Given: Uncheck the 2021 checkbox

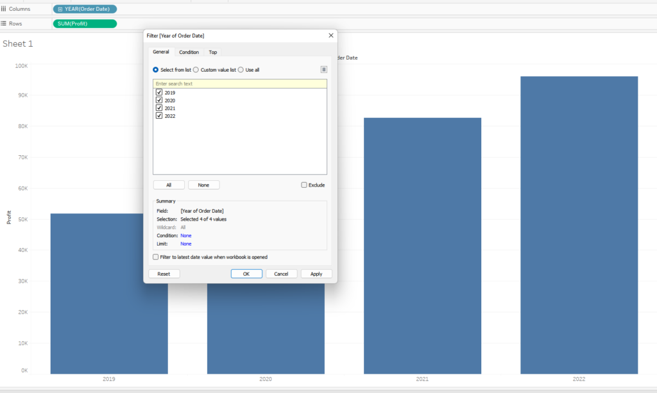Looking at the screenshot, I should click(x=159, y=108).
